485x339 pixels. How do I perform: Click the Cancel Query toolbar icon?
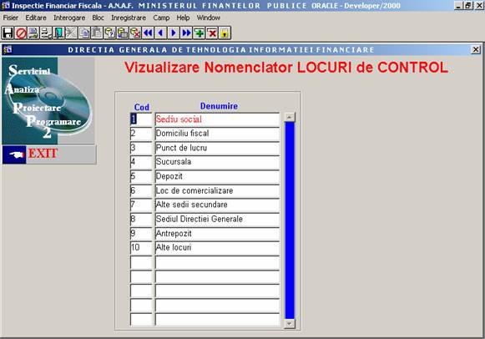click(135, 33)
